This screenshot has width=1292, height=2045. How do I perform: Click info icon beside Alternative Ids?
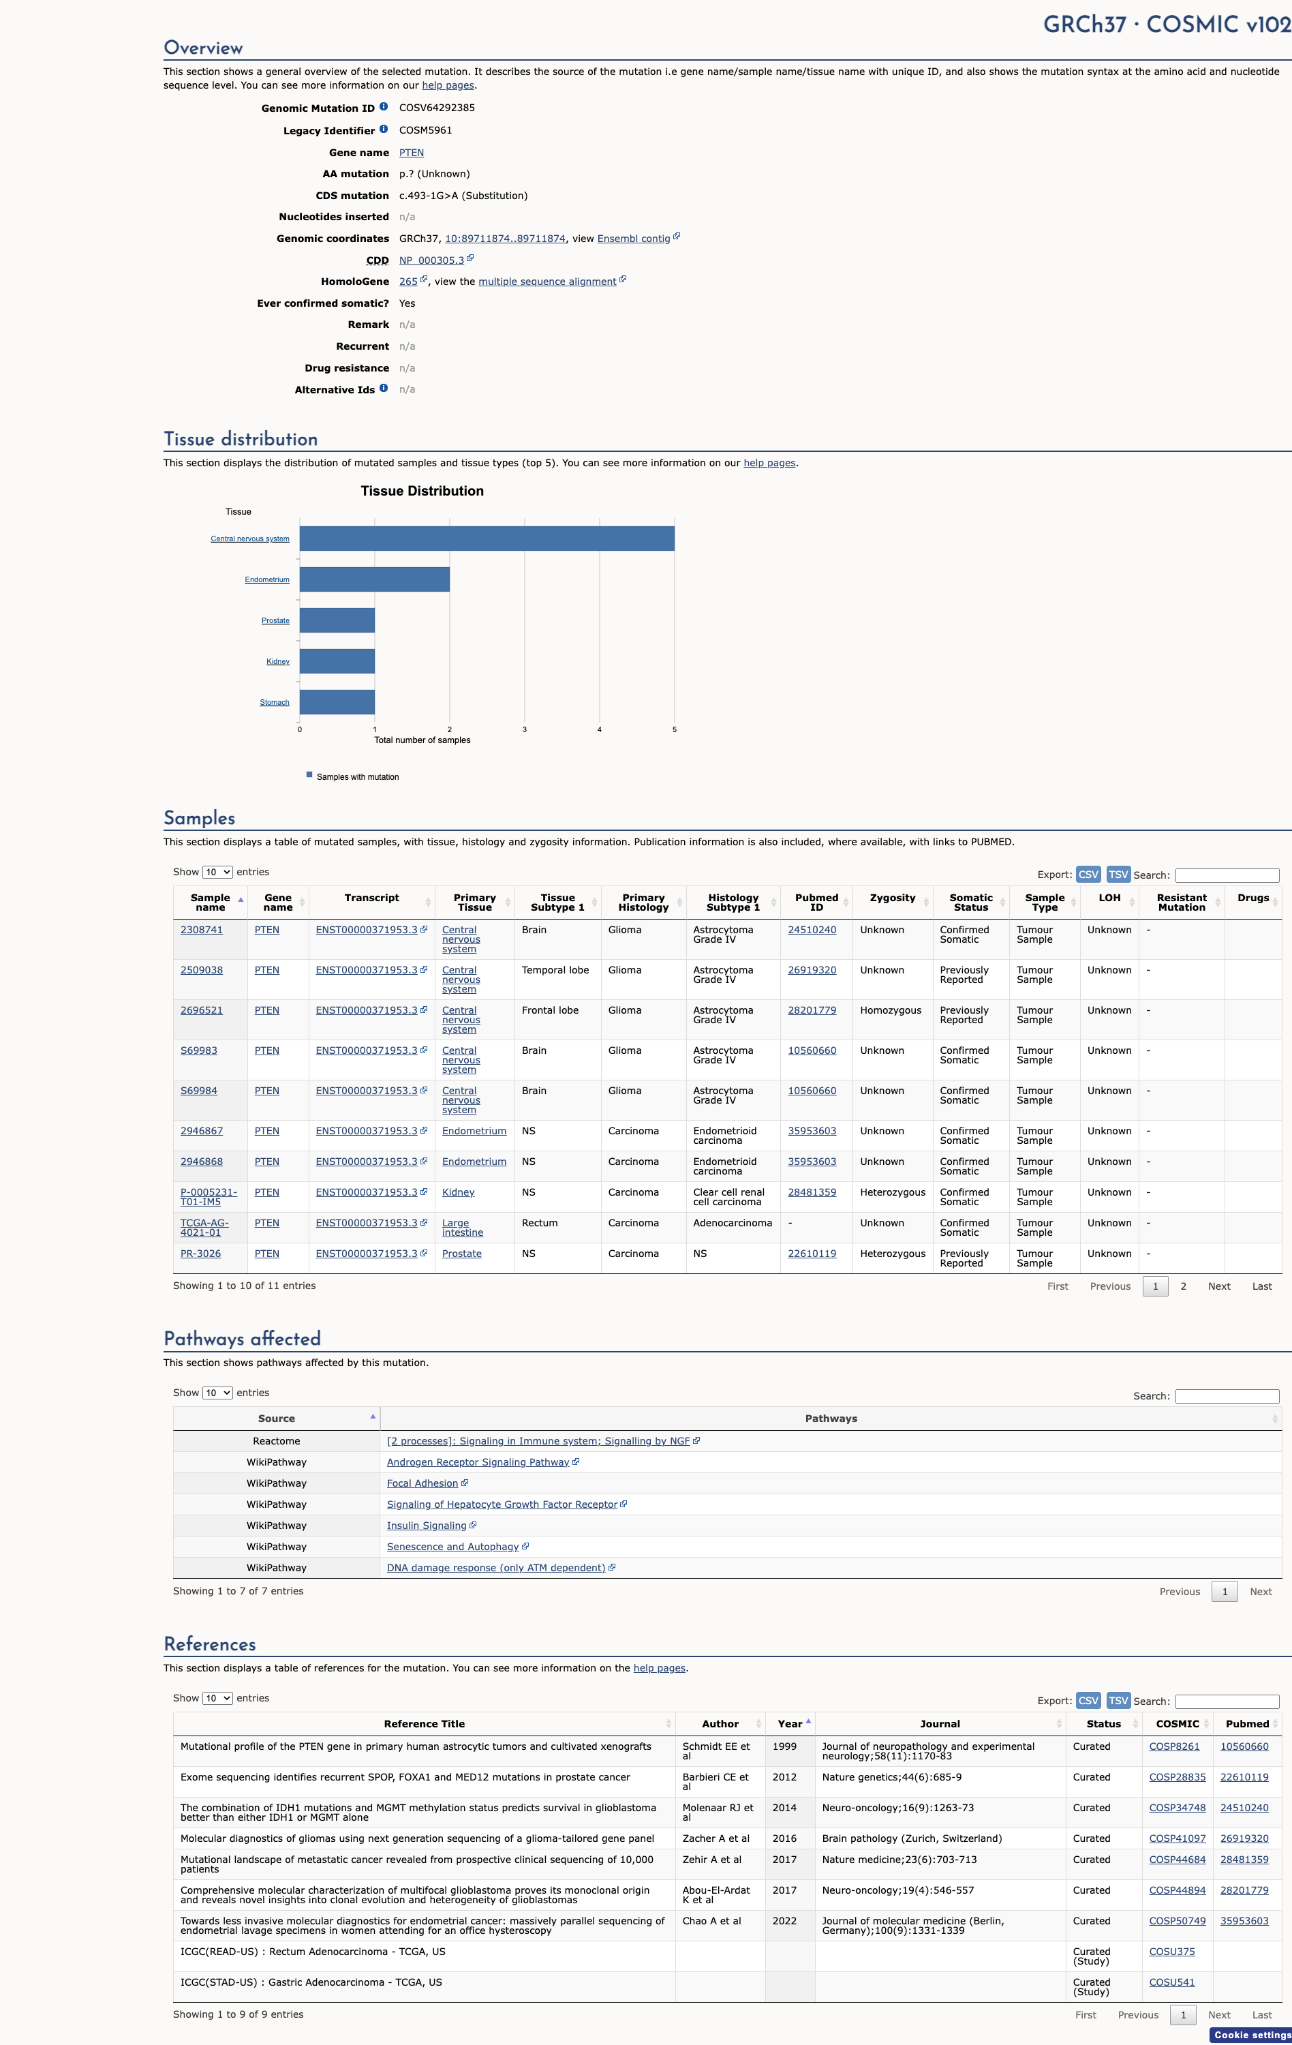pyautogui.click(x=384, y=388)
